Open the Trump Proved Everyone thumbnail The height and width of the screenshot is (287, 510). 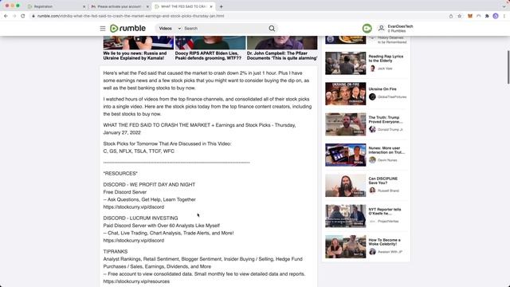[x=345, y=124]
